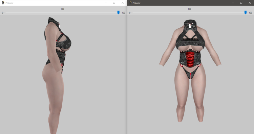Click the '100' maximum label in right Preview window
Screen dimensions: 254x134
pos(250,12)
